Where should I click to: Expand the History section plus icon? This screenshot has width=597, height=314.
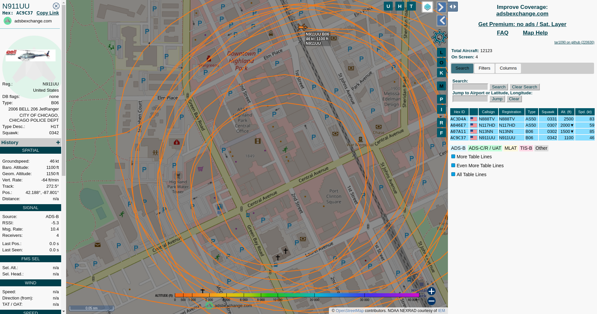pos(58,142)
